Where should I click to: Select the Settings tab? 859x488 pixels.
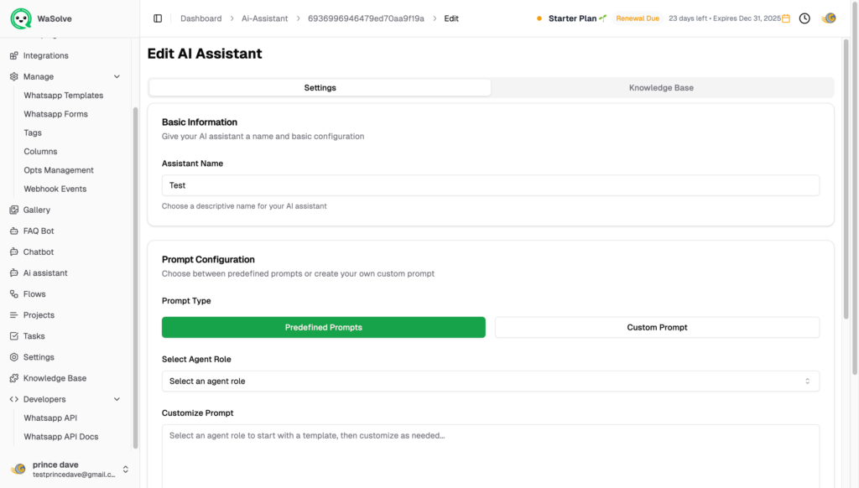pos(320,87)
